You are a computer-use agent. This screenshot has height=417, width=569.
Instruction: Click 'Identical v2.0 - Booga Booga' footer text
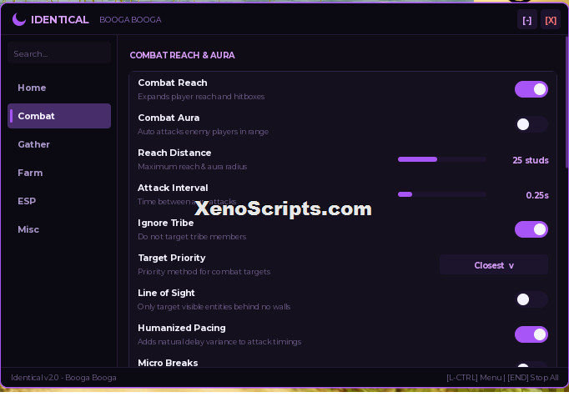[x=63, y=378]
